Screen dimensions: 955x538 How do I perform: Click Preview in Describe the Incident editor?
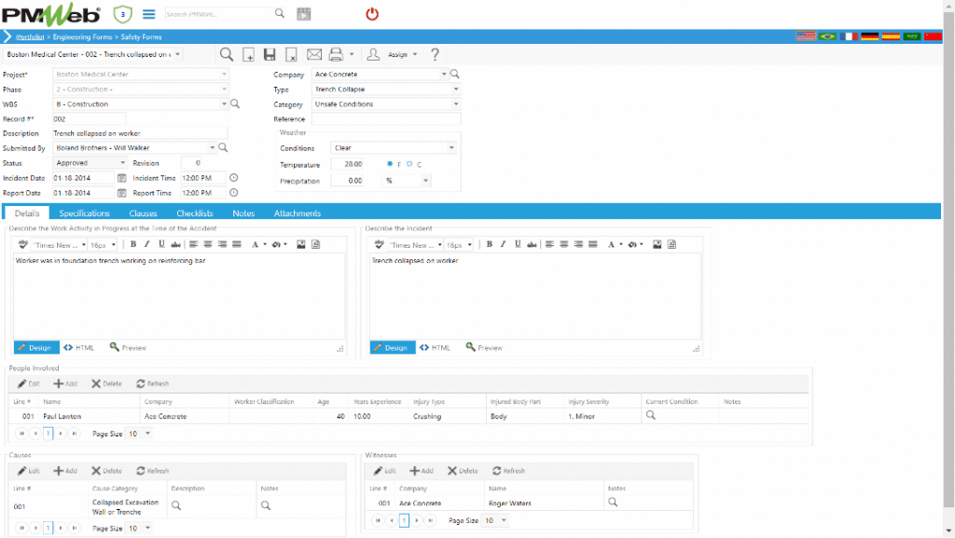click(484, 348)
